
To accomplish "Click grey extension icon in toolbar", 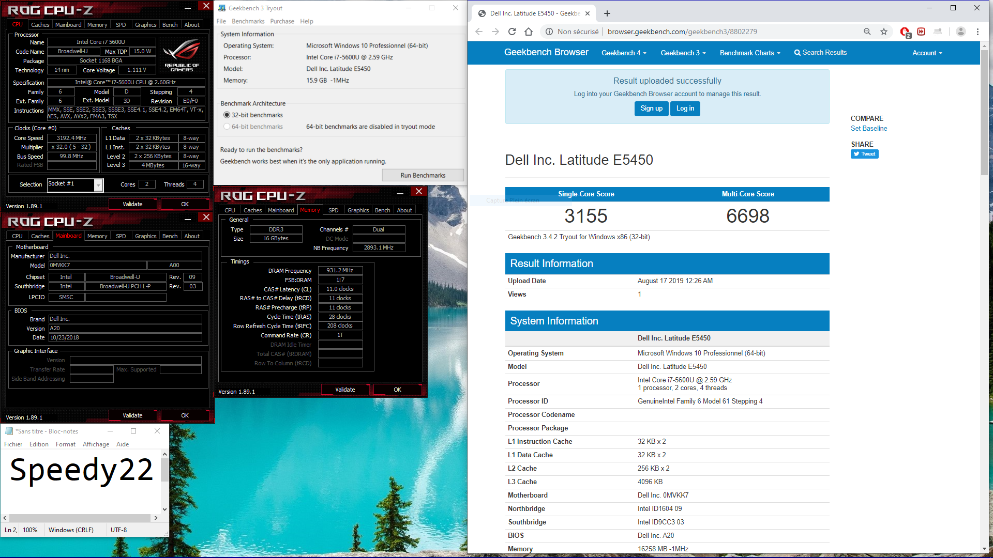I will click(938, 32).
